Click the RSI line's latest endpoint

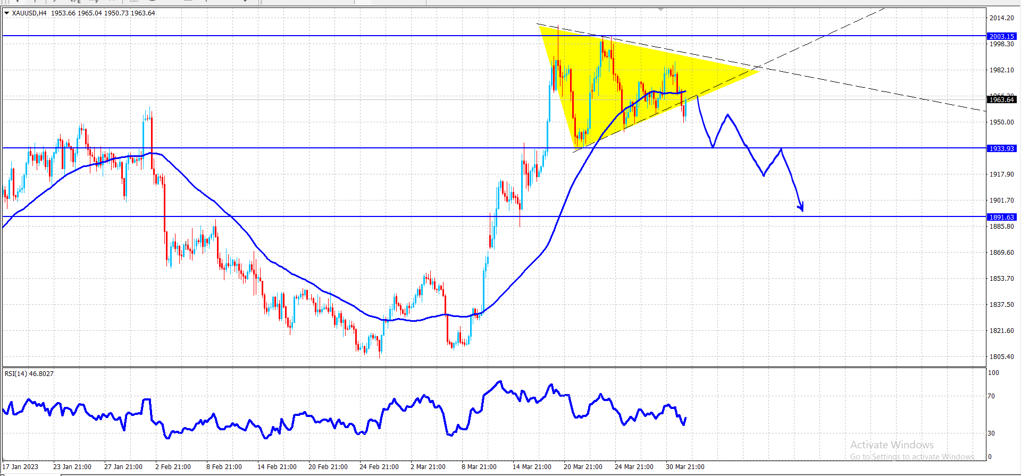tap(685, 418)
